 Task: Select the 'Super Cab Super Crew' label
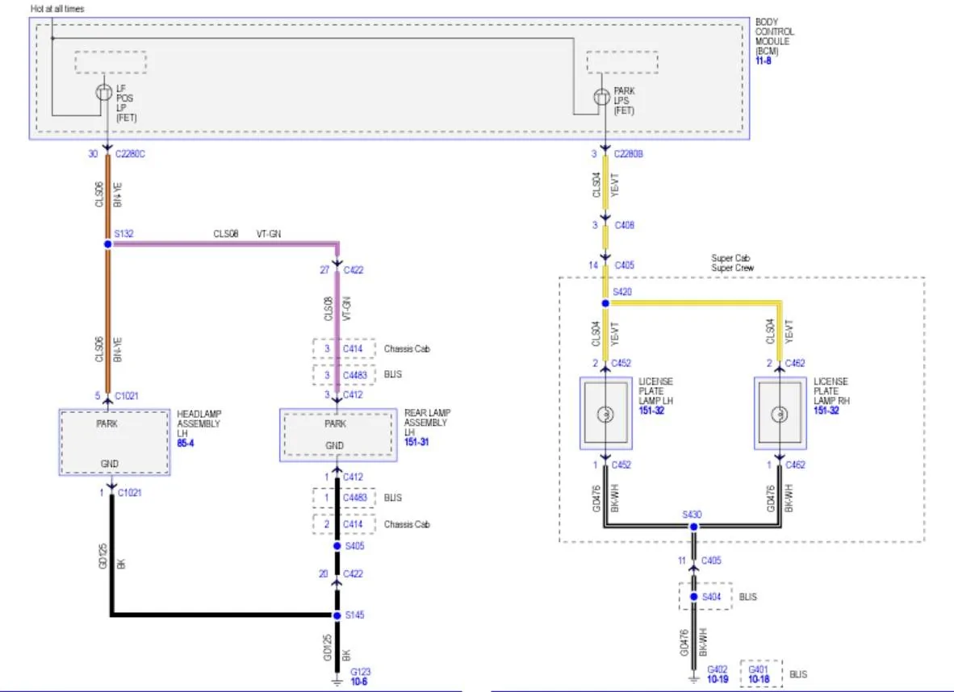[733, 263]
